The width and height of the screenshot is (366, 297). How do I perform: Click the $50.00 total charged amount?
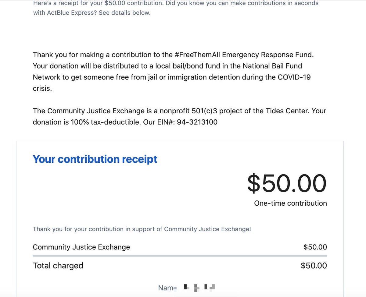(x=314, y=266)
